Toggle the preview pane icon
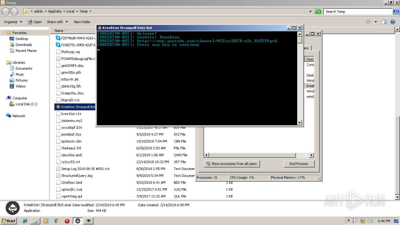The width and height of the screenshot is (400, 225). [x=384, y=22]
